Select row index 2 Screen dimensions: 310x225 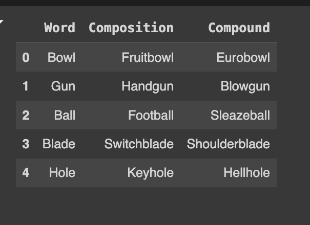coord(26,115)
